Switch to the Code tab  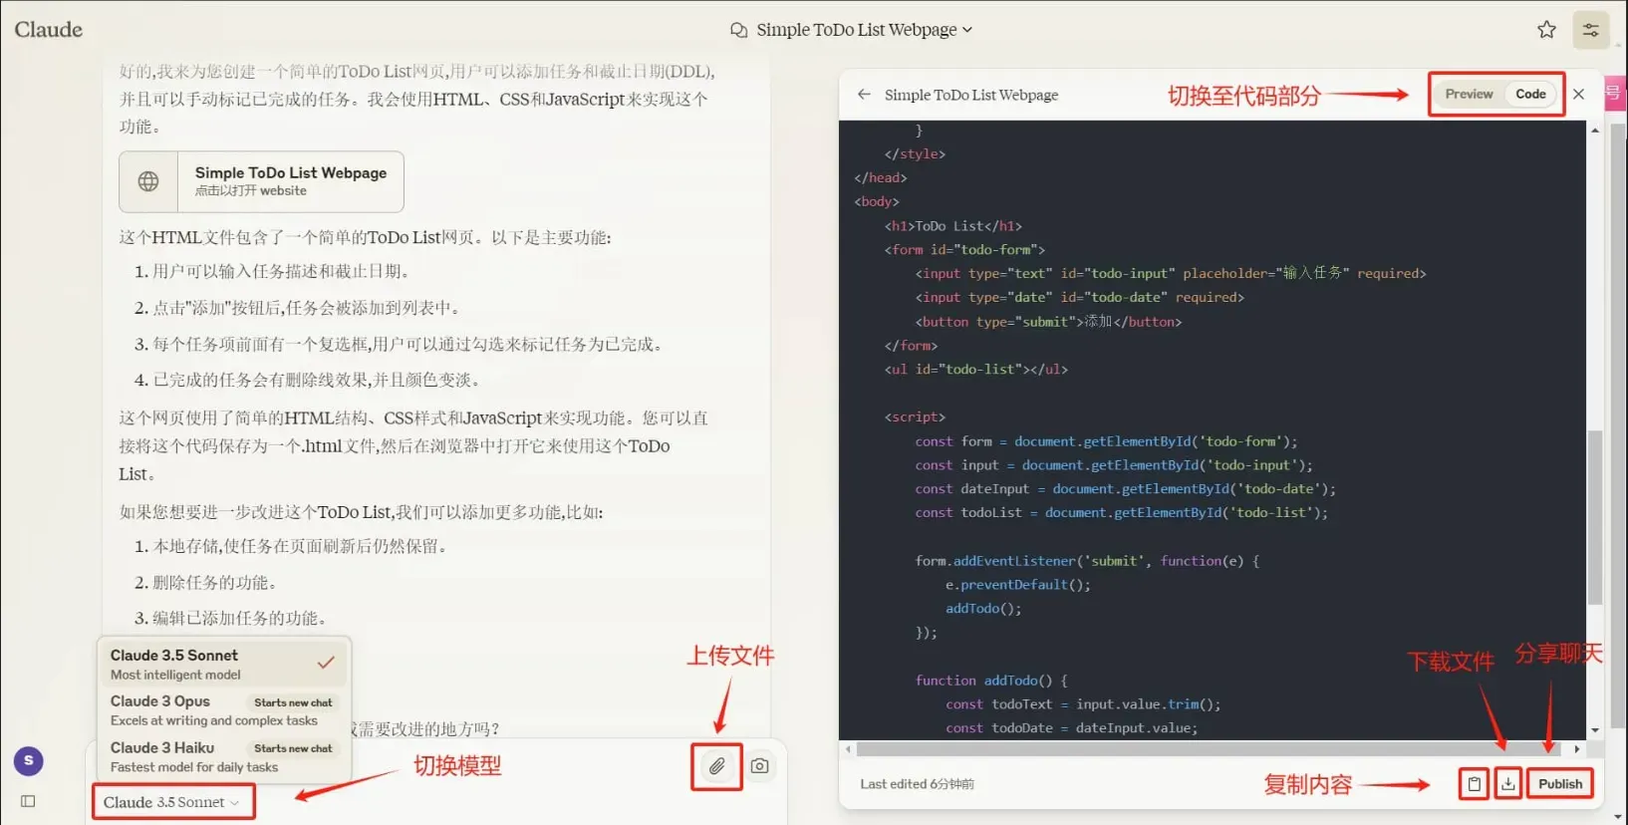[x=1530, y=95]
